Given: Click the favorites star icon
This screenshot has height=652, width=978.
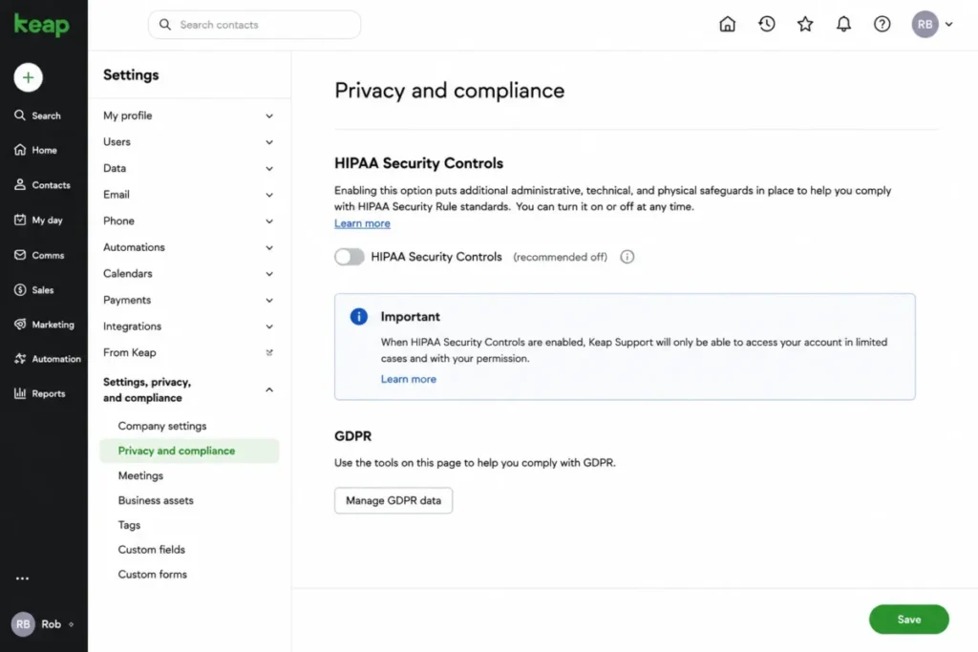Looking at the screenshot, I should (805, 24).
